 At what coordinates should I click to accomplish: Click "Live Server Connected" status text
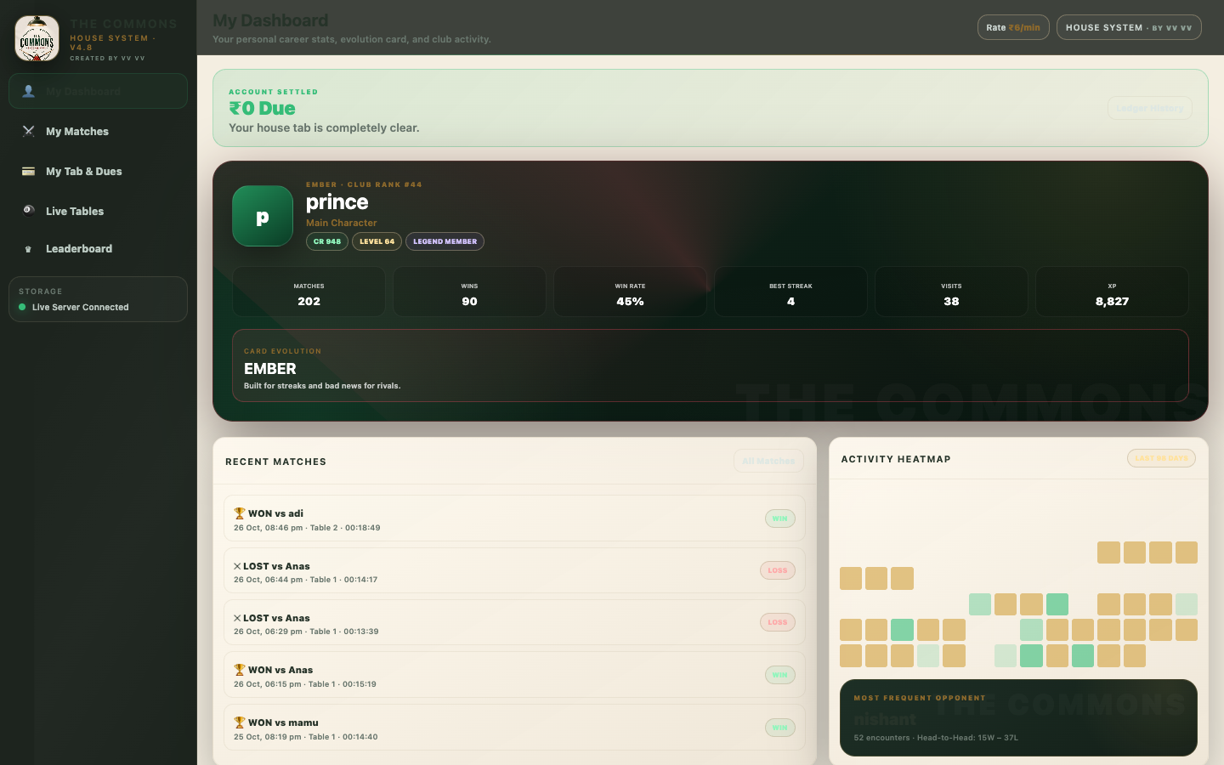80,307
